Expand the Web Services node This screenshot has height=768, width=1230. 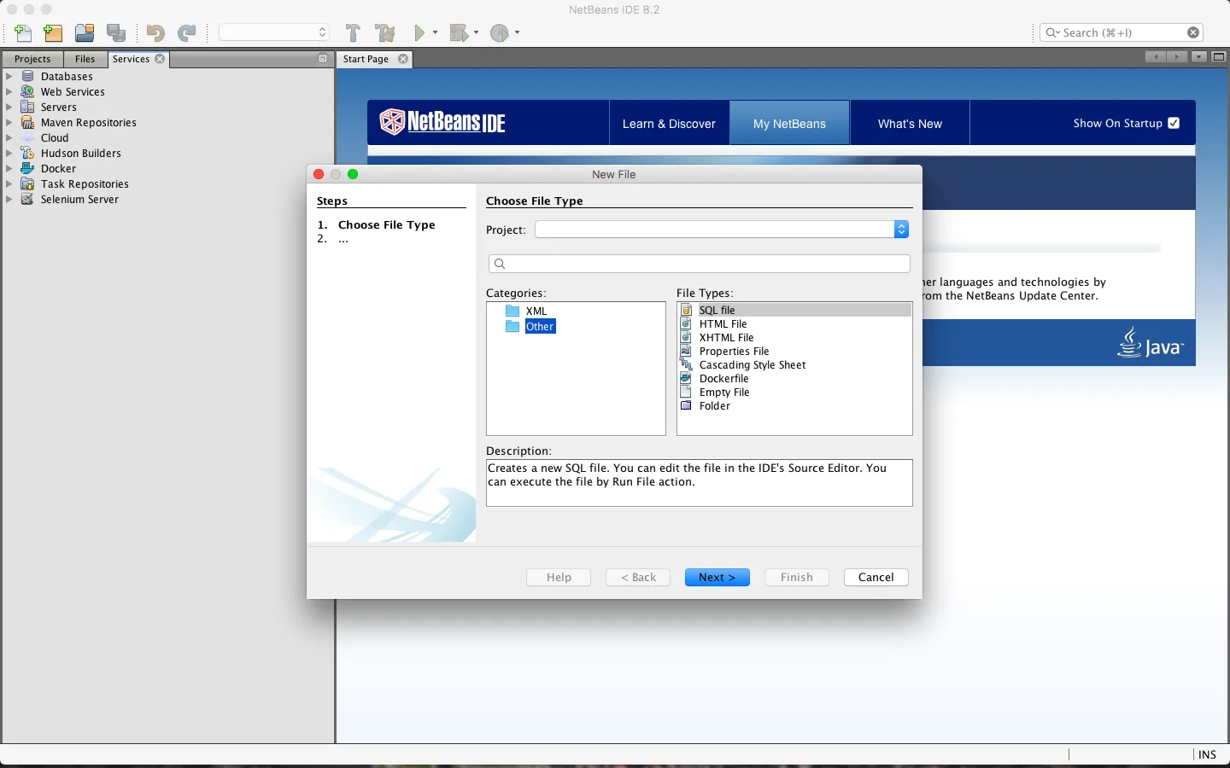(9, 92)
